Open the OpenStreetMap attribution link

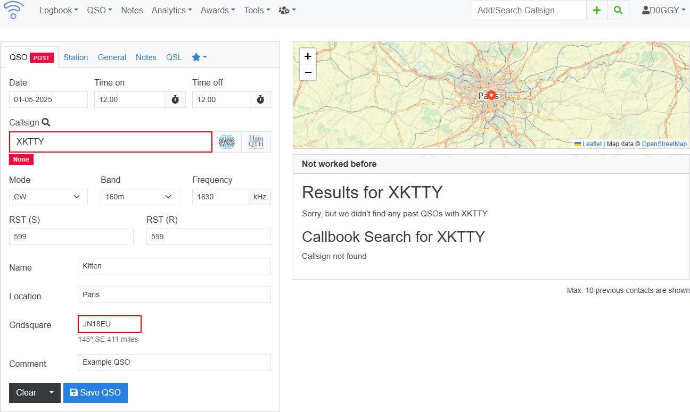(664, 144)
